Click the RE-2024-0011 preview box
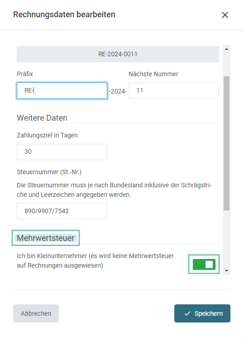The width and height of the screenshot is (244, 337). [118, 54]
